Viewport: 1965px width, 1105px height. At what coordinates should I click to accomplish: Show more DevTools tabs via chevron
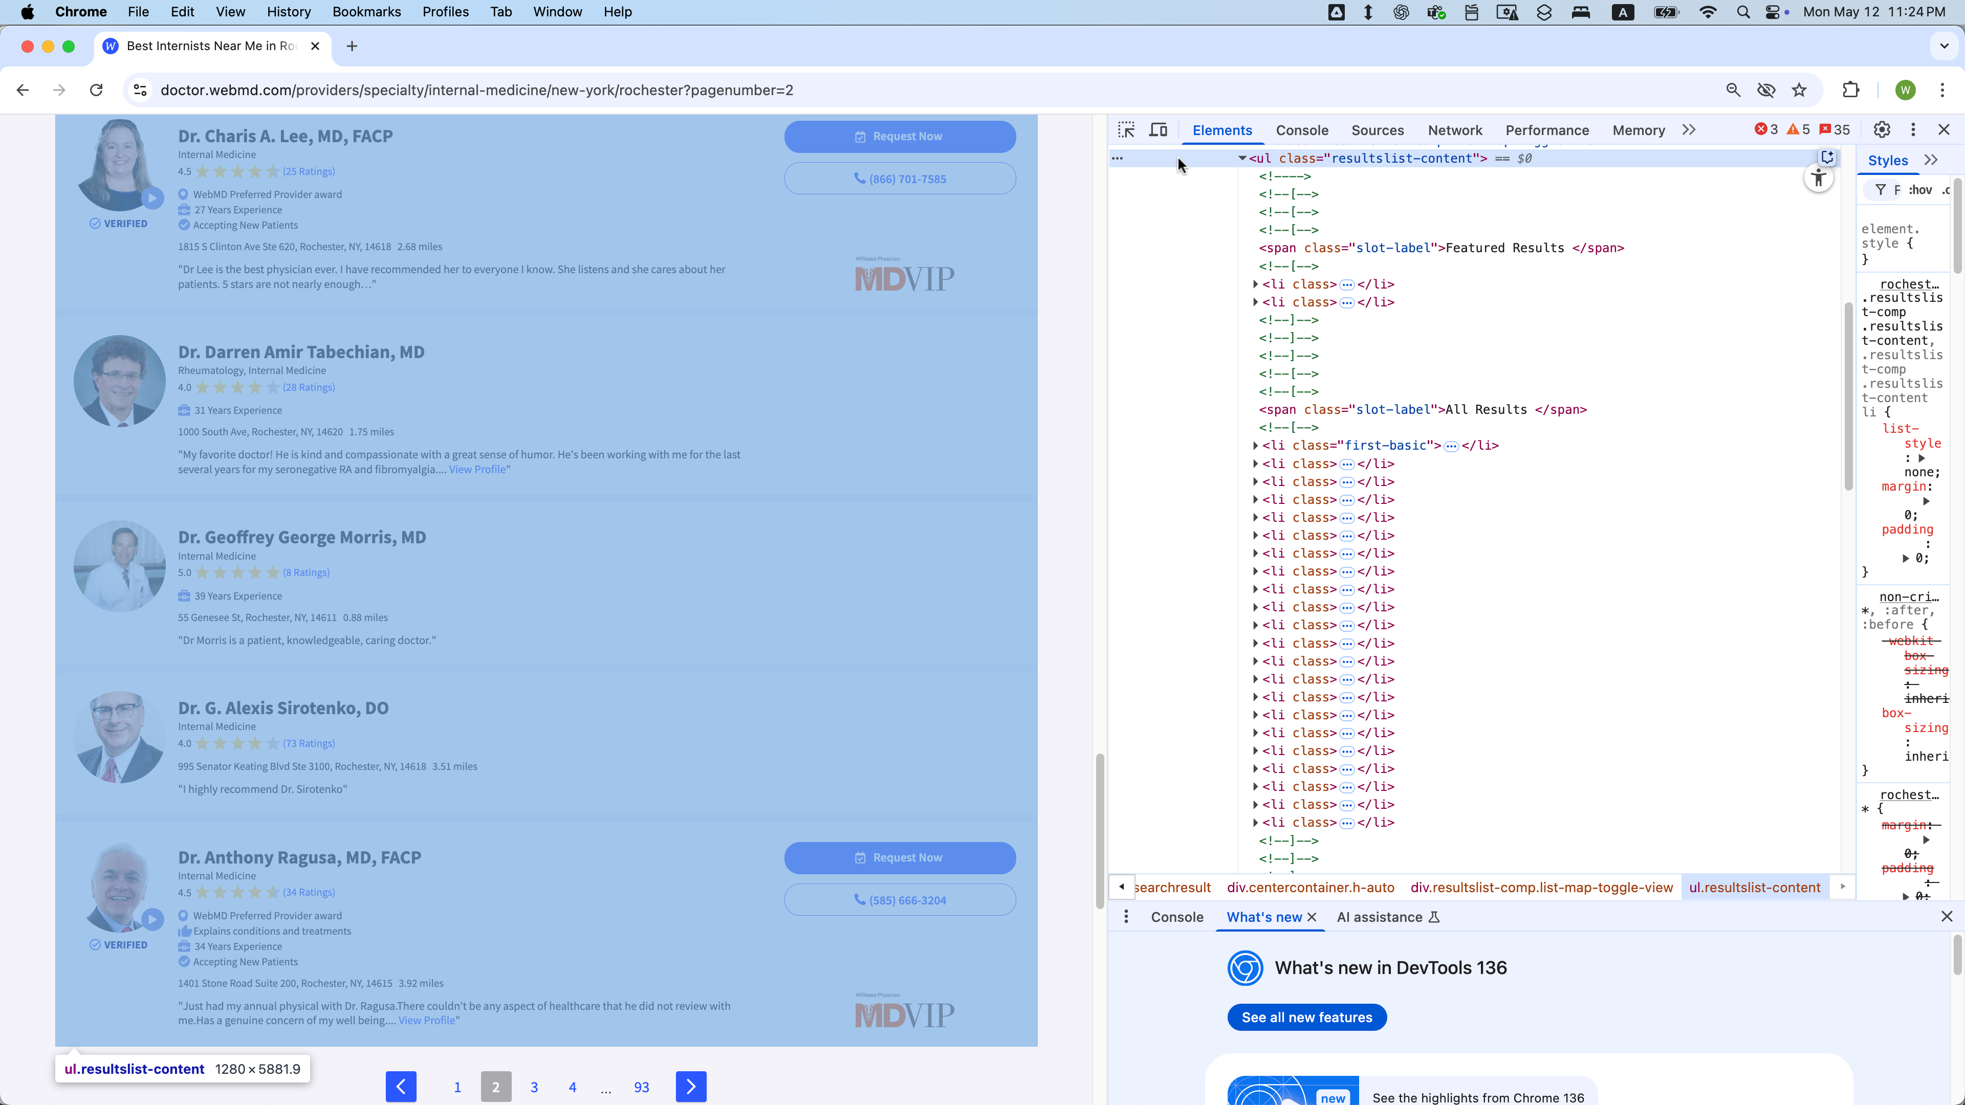(1689, 129)
